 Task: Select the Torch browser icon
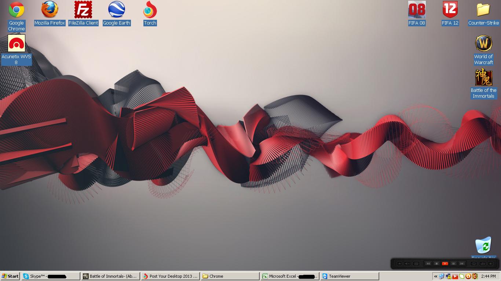[x=150, y=10]
